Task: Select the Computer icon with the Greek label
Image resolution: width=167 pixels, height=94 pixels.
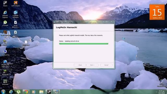Action: [x=5, y=53]
